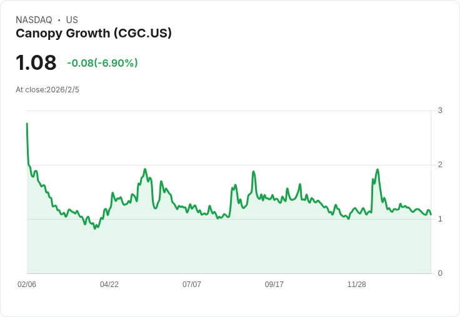Click the lowest dip of the price line

(95, 228)
